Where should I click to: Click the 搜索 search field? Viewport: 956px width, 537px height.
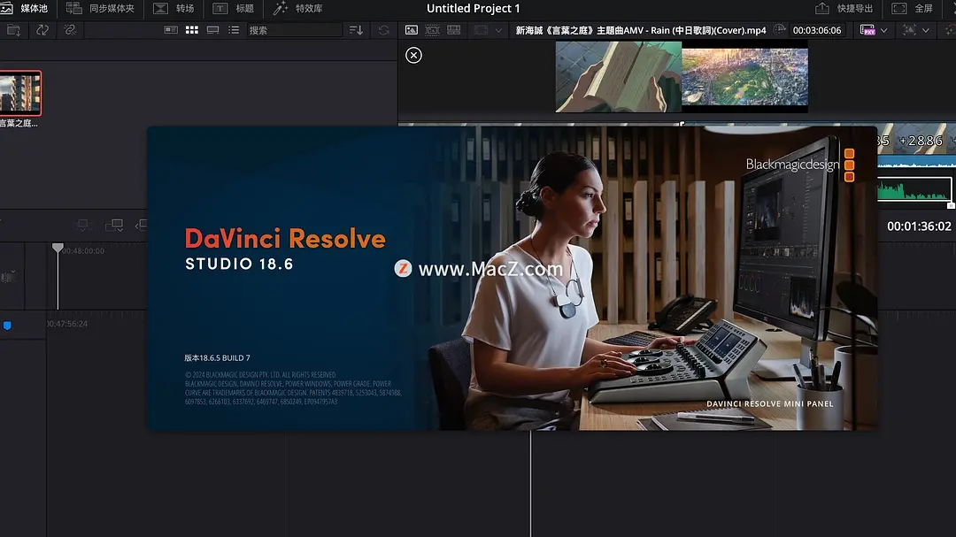click(294, 30)
